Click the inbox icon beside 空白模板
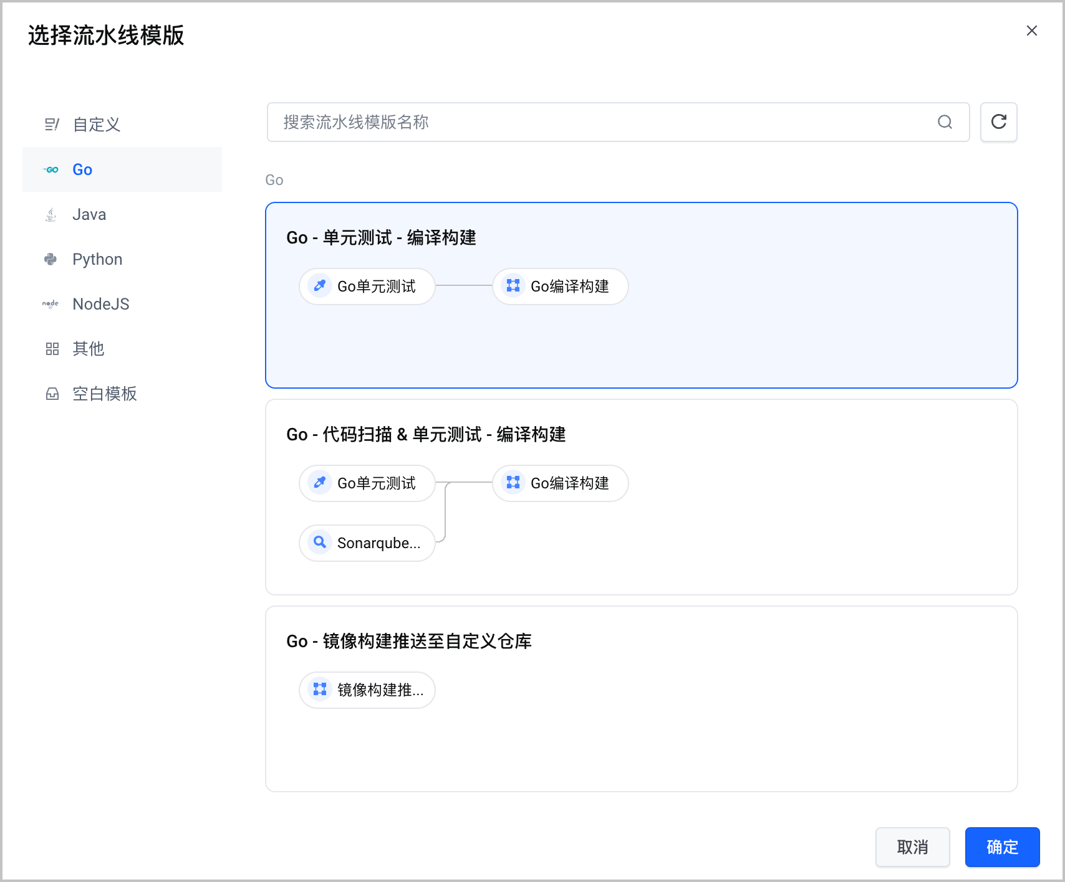 (52, 394)
